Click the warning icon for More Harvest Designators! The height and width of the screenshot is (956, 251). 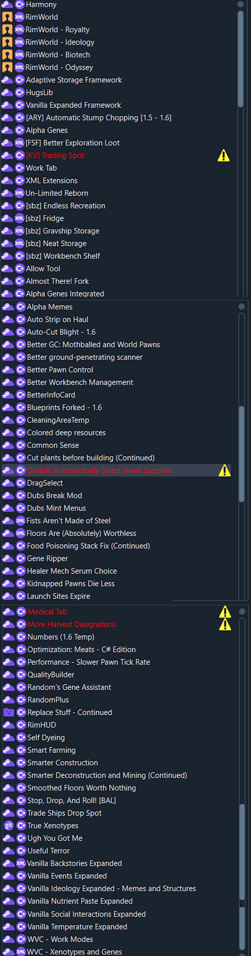pyautogui.click(x=225, y=625)
